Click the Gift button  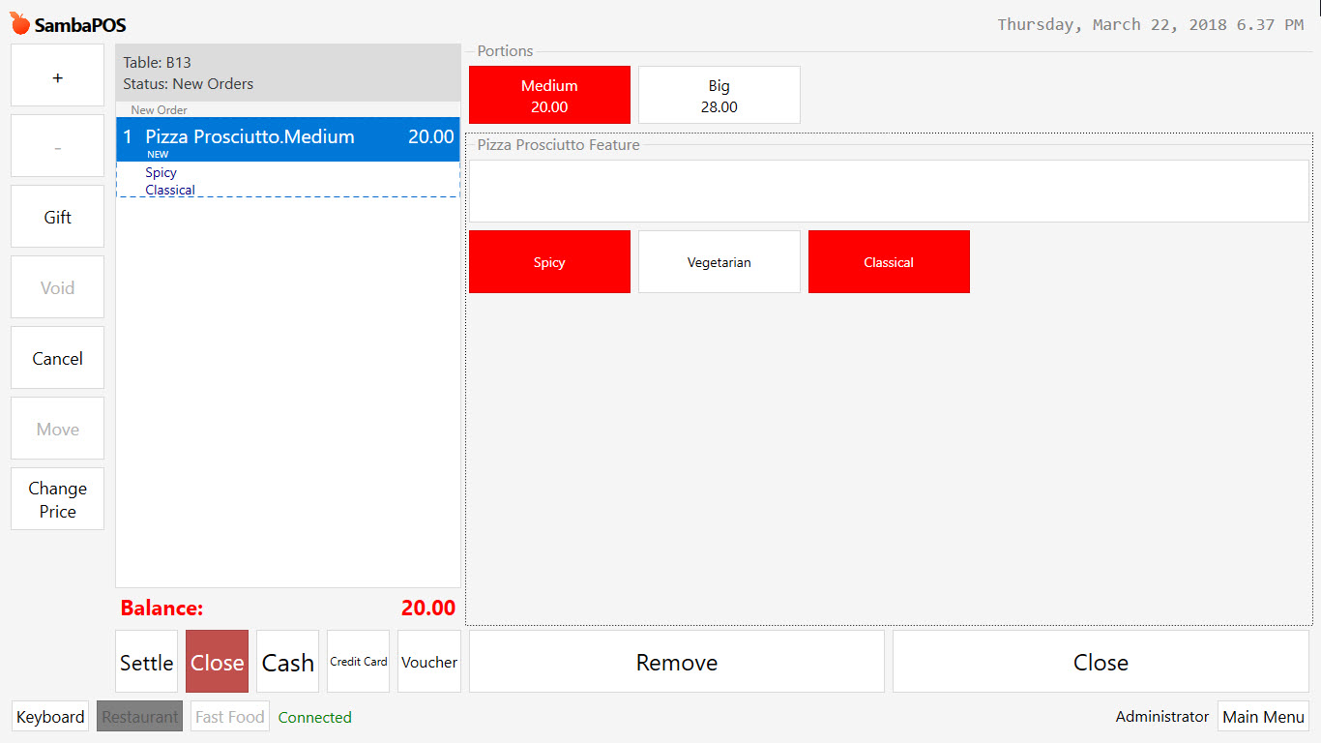click(x=57, y=216)
